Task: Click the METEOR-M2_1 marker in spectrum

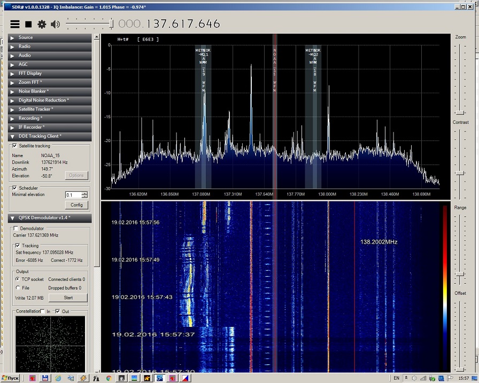Action: tap(203, 116)
